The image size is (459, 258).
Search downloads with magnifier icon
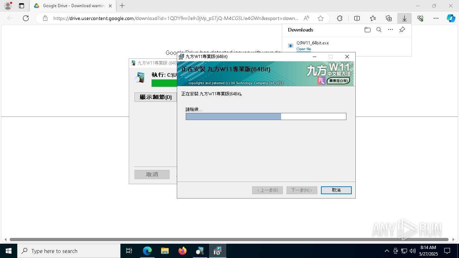[x=379, y=30]
